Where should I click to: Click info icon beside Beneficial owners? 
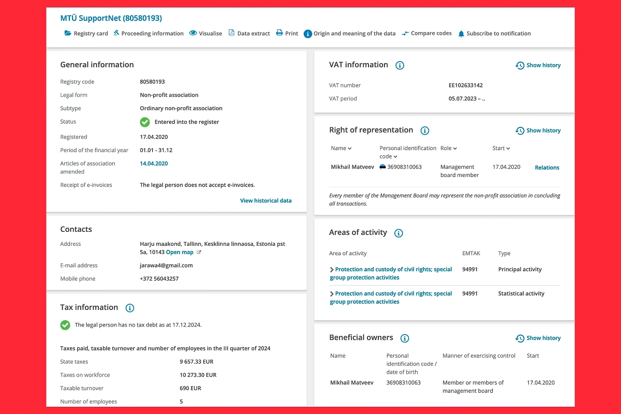coord(405,338)
